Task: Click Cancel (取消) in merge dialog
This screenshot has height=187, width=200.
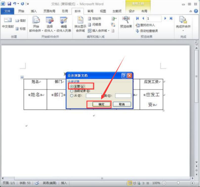Action: (x=122, y=104)
